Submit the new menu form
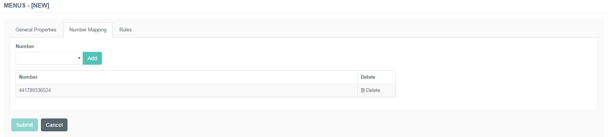The width and height of the screenshot is (608, 137). click(x=25, y=125)
